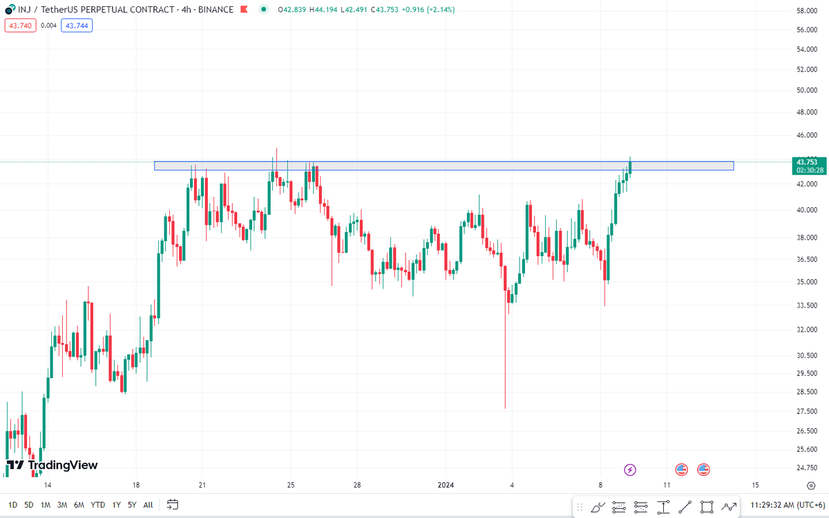The height and width of the screenshot is (518, 829).
Task: Select the Path arrow drawing tool
Action: (729, 507)
